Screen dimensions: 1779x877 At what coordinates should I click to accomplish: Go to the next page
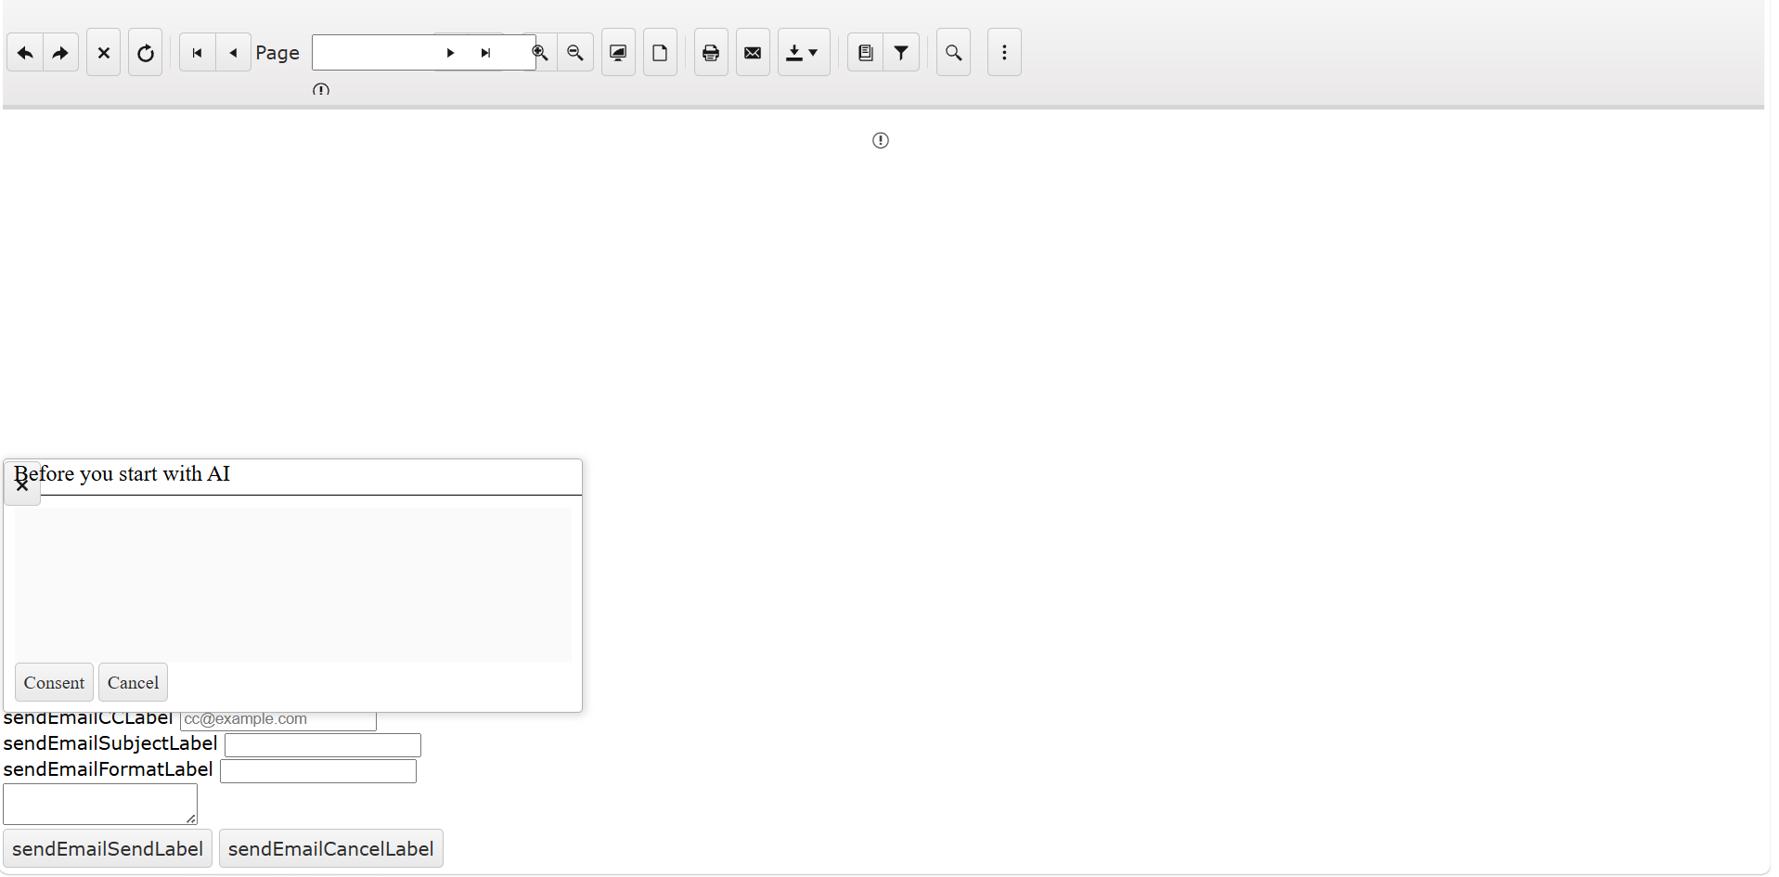(450, 53)
